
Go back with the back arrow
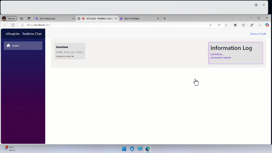[x=5, y=25]
